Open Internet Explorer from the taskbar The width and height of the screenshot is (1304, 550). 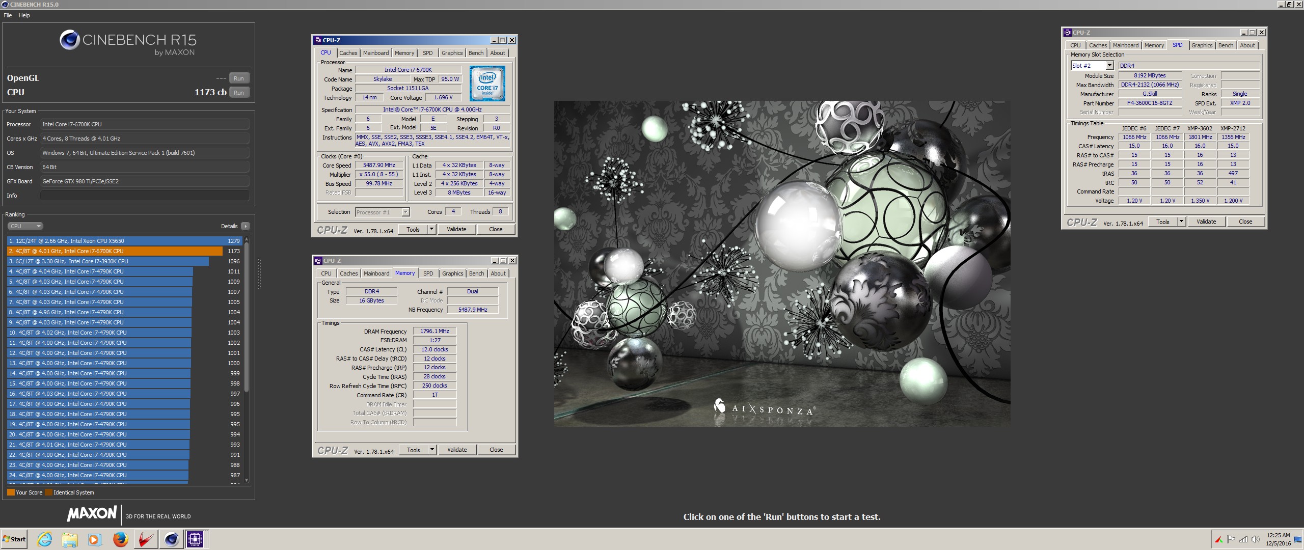pos(45,539)
